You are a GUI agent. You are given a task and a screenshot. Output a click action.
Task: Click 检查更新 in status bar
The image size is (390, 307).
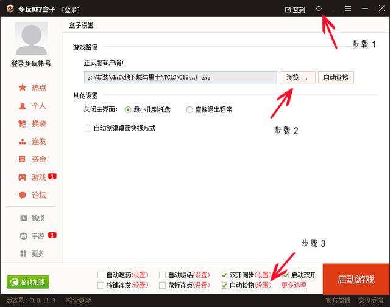coord(79,300)
